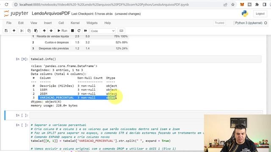Move selected cell up arrow

(44, 31)
